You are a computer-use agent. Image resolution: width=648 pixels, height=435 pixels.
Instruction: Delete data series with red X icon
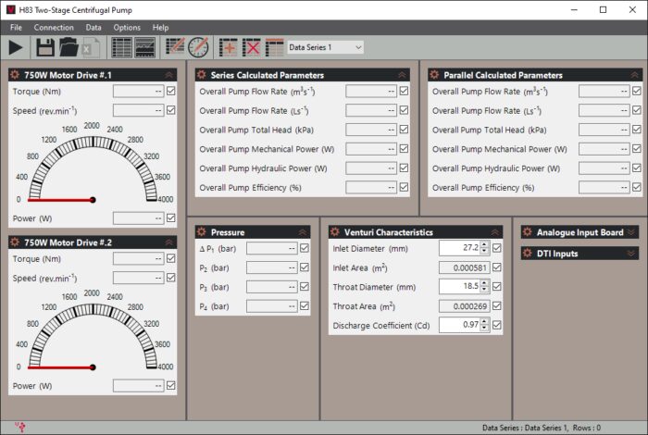point(251,47)
